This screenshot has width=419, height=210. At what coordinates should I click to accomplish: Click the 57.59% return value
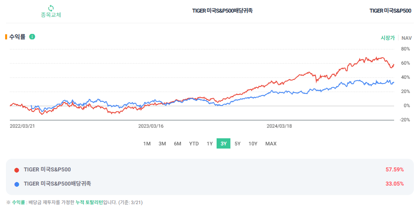[x=395, y=169]
